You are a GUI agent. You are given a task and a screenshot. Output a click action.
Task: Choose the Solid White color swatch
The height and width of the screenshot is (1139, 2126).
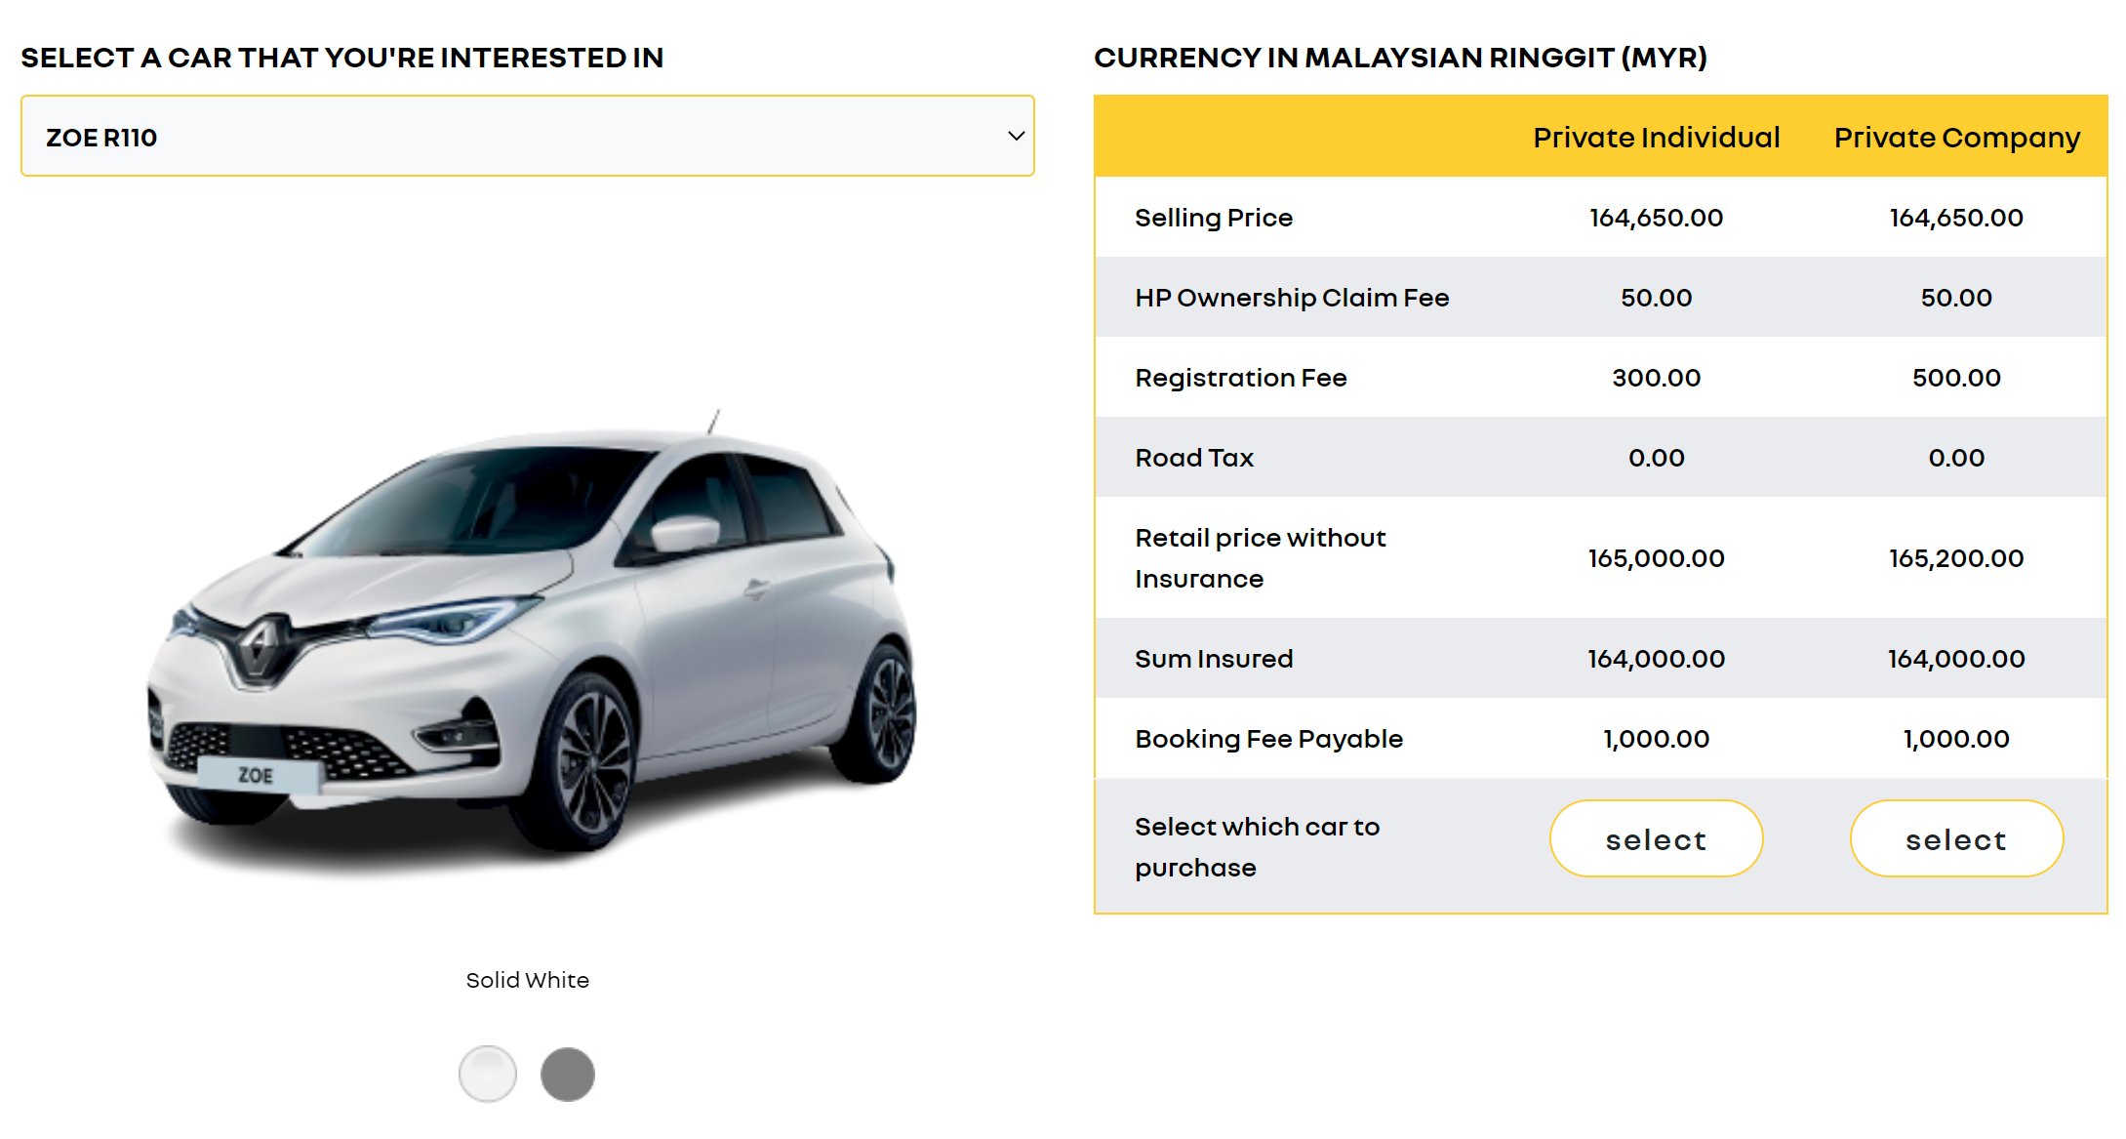[x=487, y=1074]
